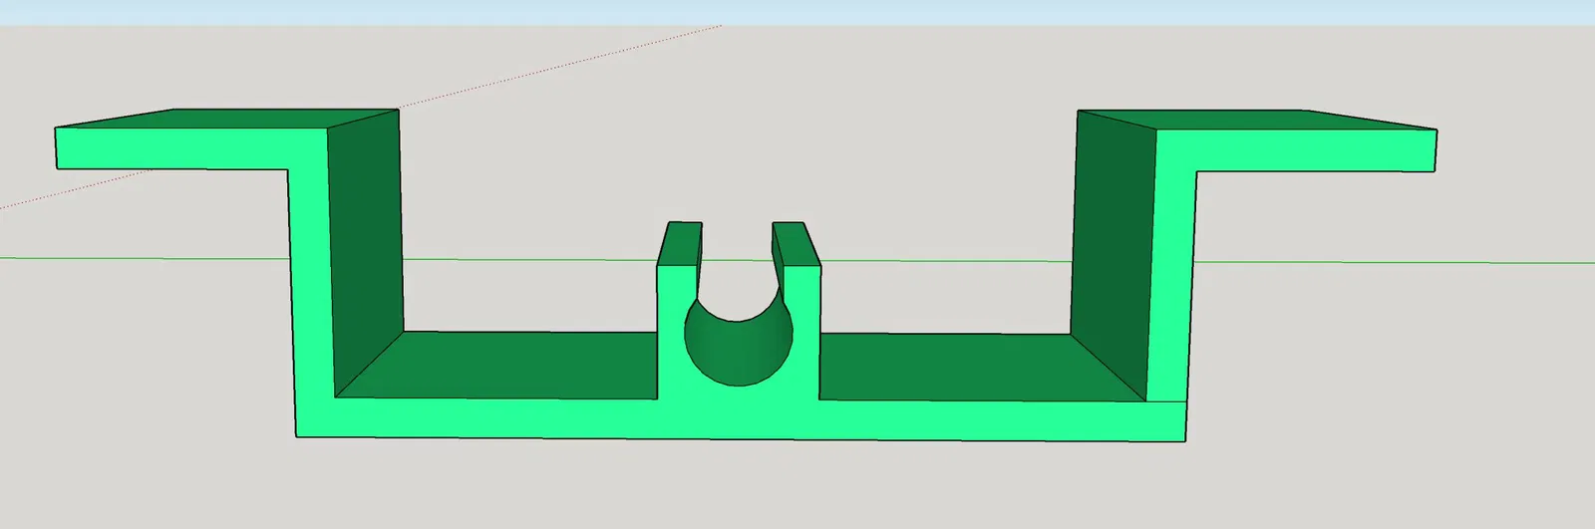Select the right flange top face
Image resolution: width=1595 pixels, height=529 pixels.
[1256, 121]
